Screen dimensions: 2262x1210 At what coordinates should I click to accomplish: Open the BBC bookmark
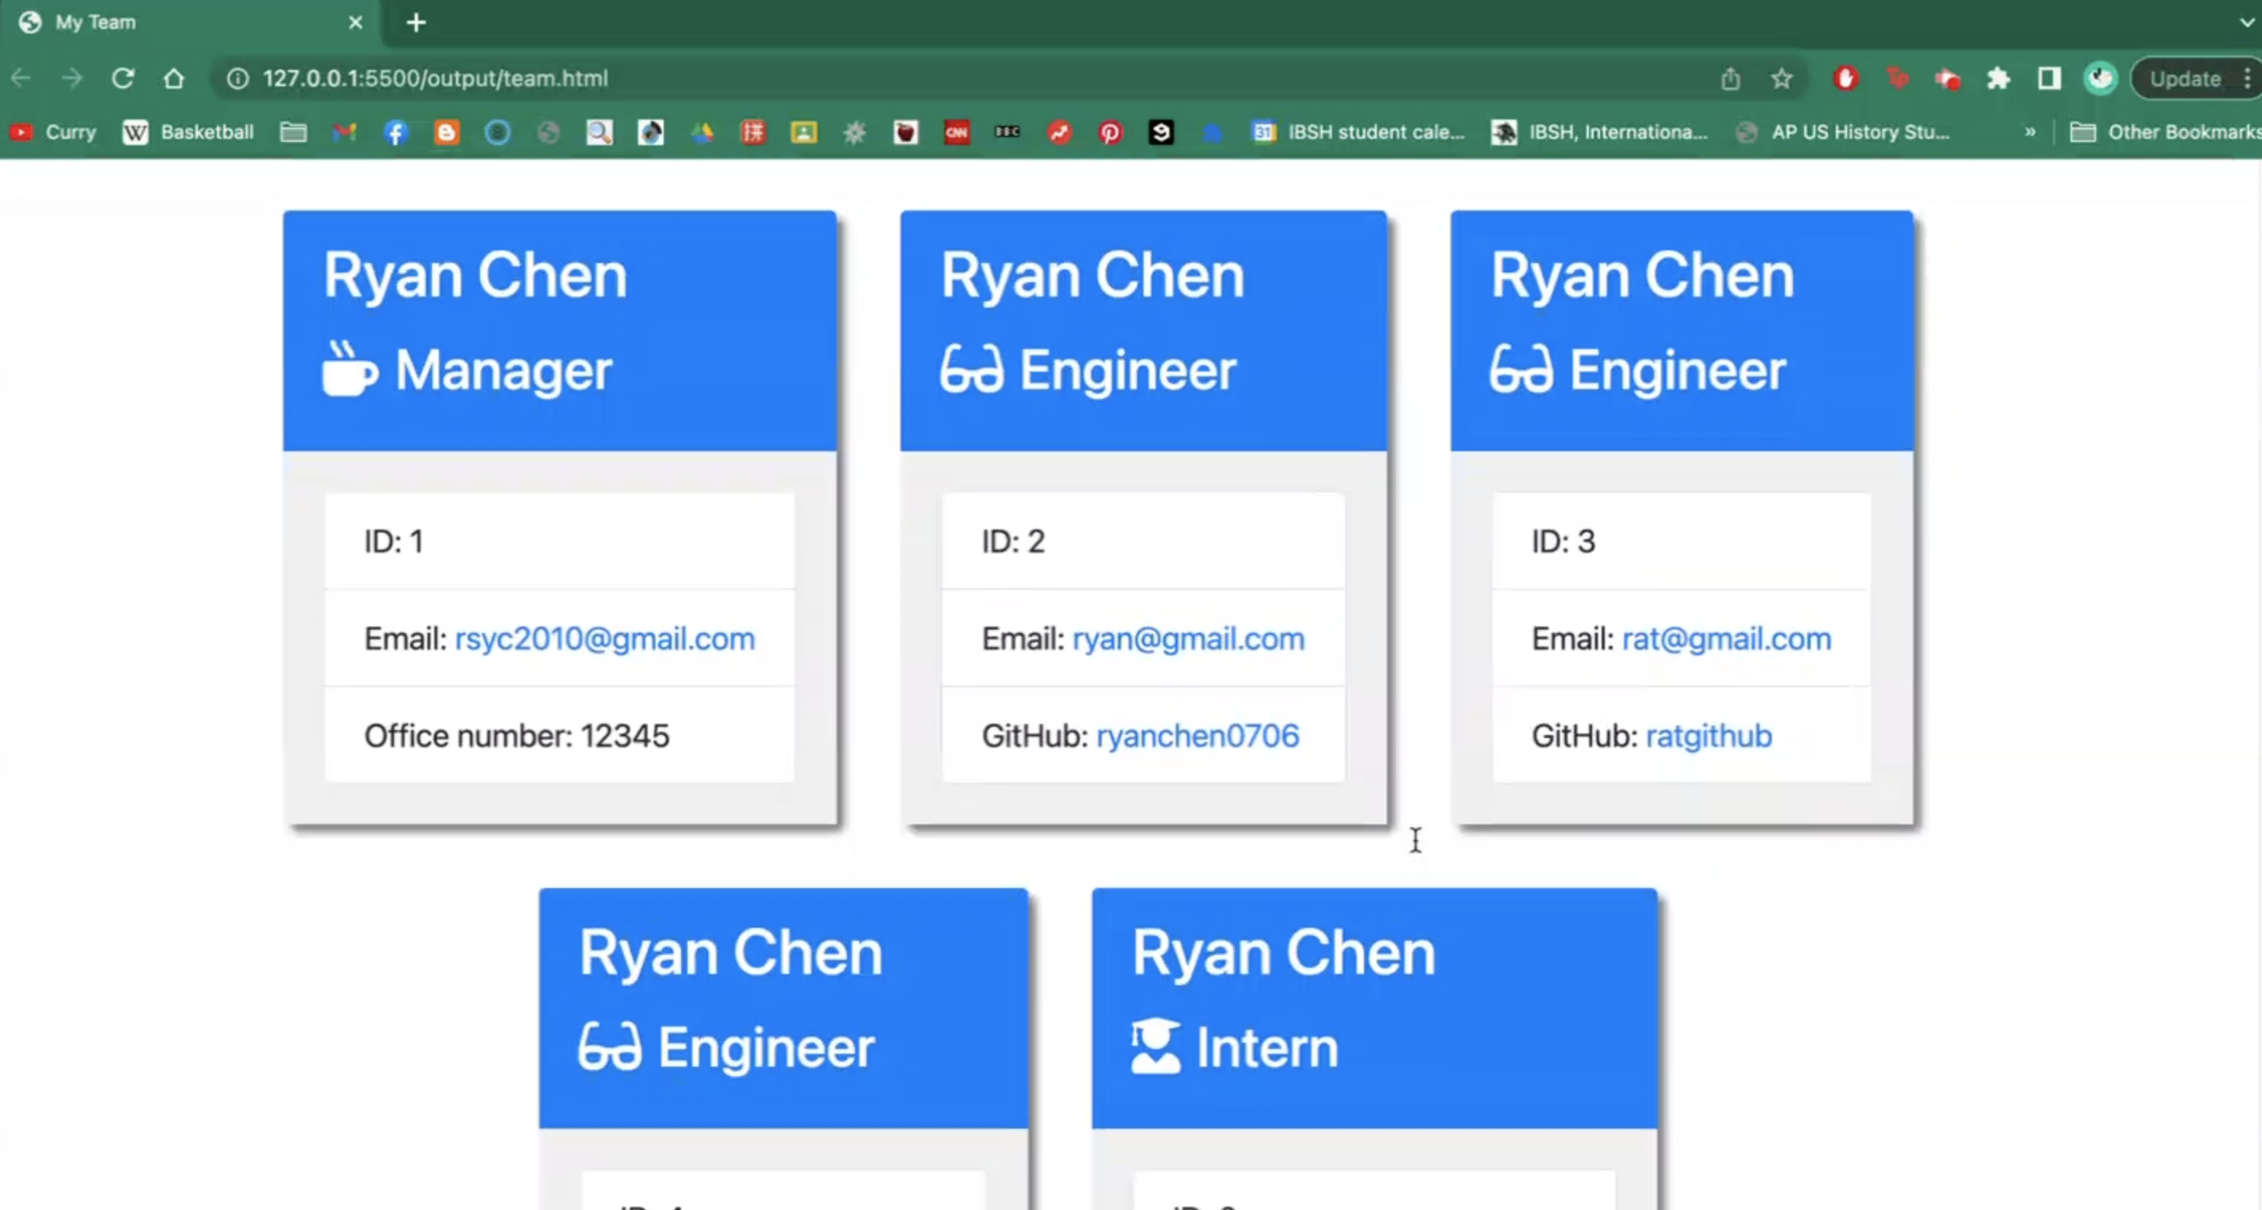[x=1007, y=132]
